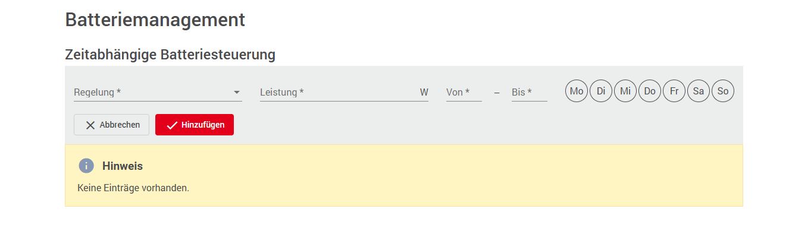This screenshot has height=250, width=789.
Task: Click the Keine Einträge vorhanden message
Action: (133, 188)
